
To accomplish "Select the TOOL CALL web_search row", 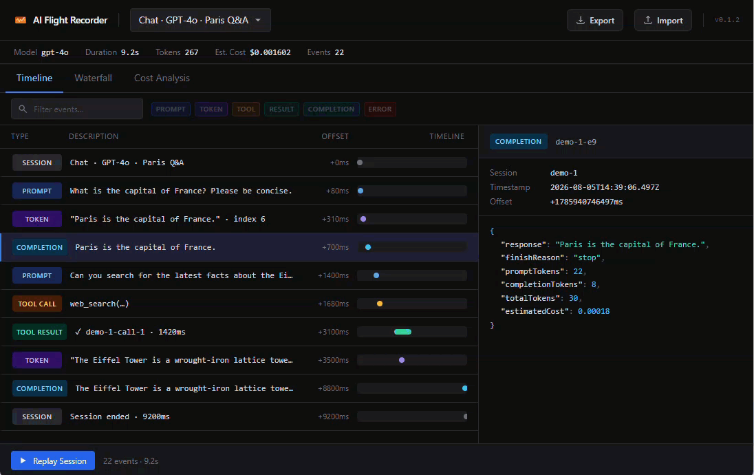I will (239, 304).
